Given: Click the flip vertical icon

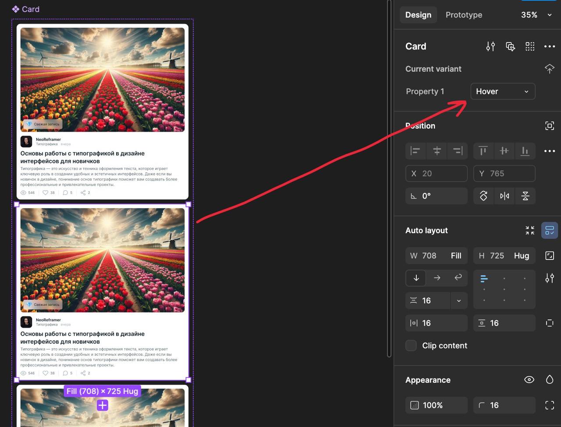Looking at the screenshot, I should click(x=525, y=196).
